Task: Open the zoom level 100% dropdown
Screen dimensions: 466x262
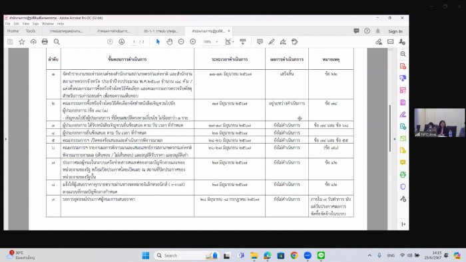Action: coord(210,42)
